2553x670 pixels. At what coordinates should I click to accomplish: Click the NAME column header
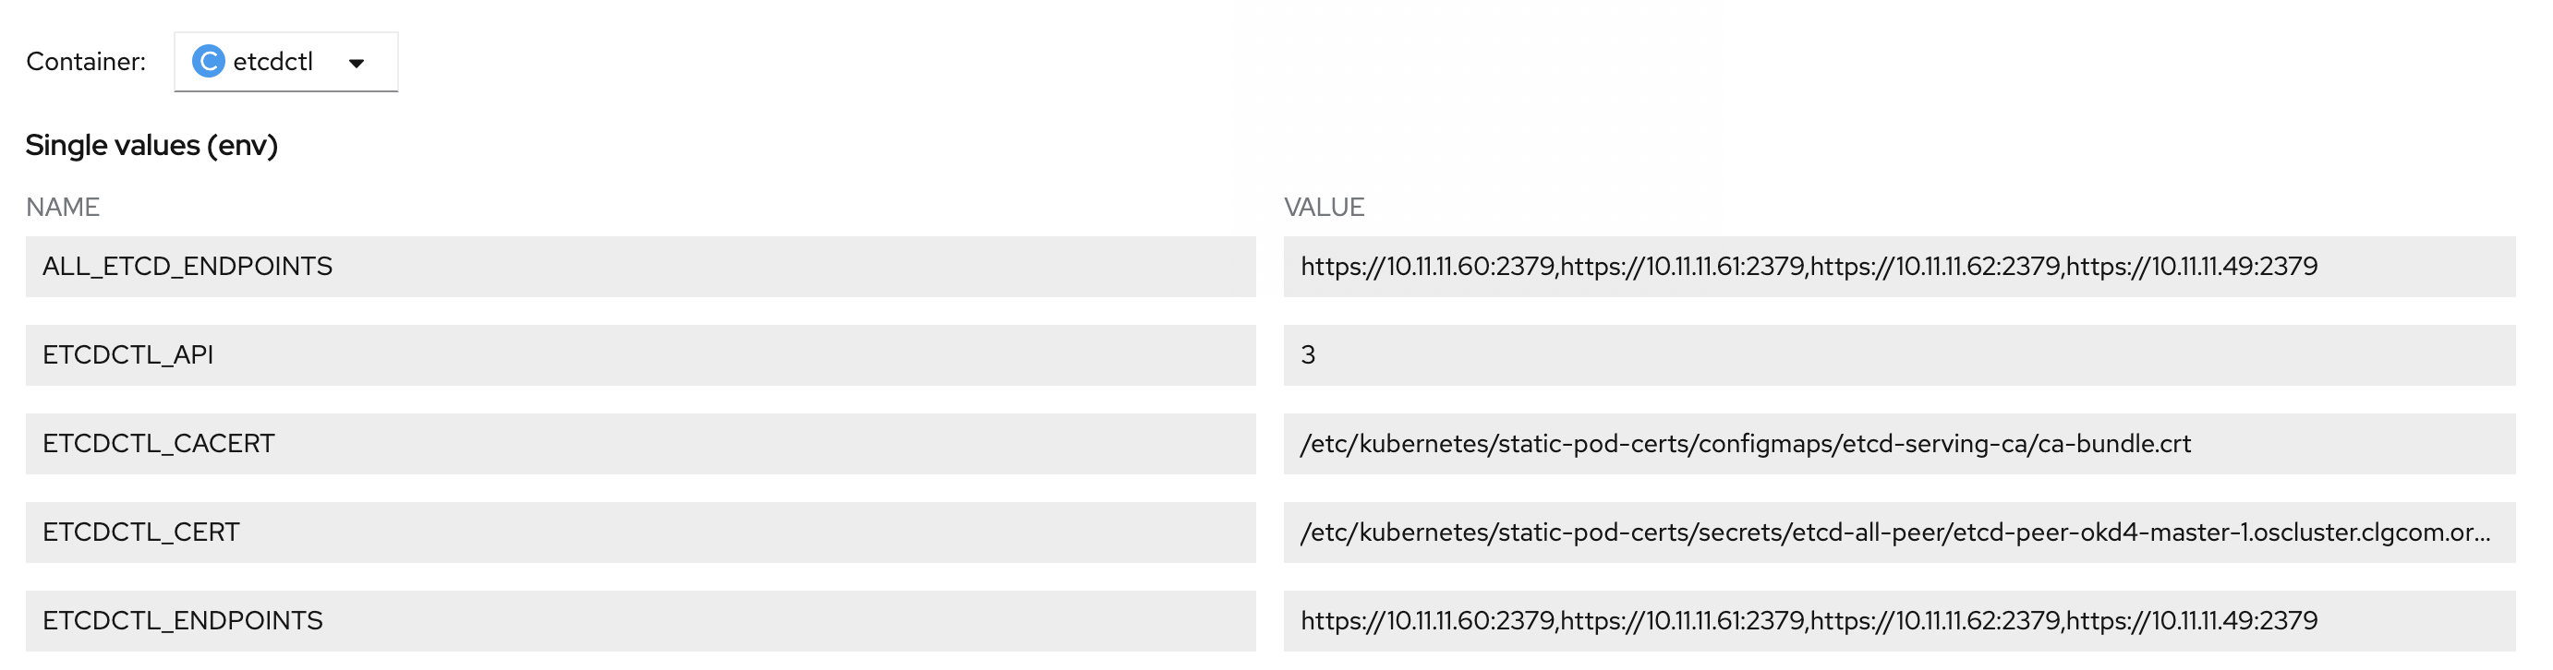pos(63,207)
